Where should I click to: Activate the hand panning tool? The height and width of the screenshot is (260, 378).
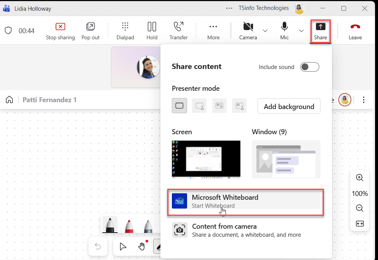click(142, 246)
